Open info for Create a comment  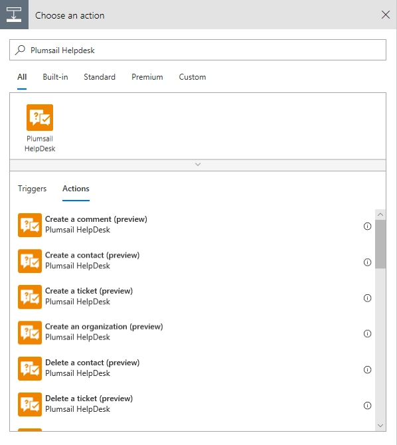[x=367, y=226]
